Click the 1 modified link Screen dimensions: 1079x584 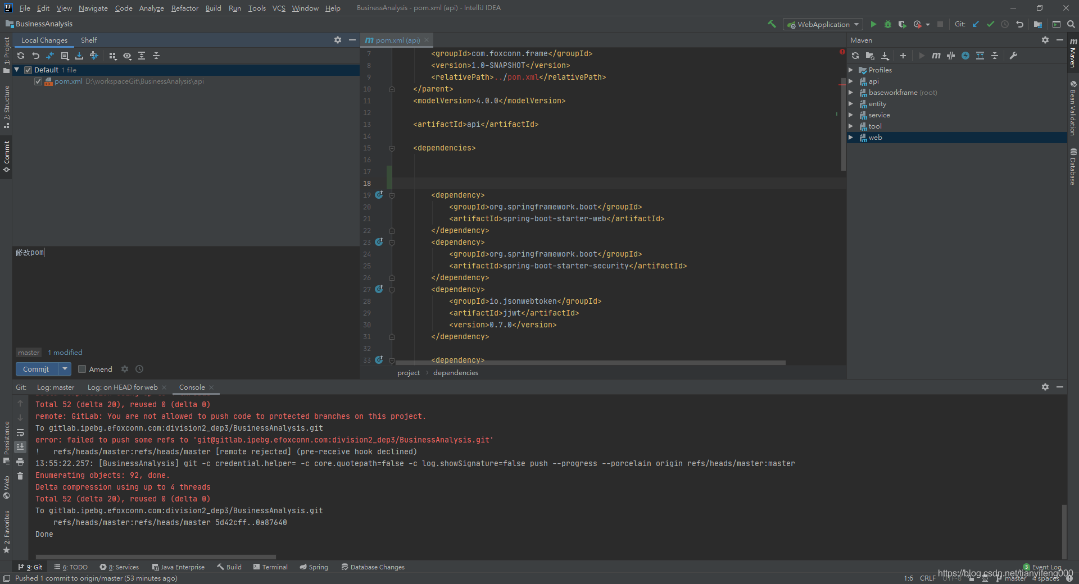click(65, 353)
